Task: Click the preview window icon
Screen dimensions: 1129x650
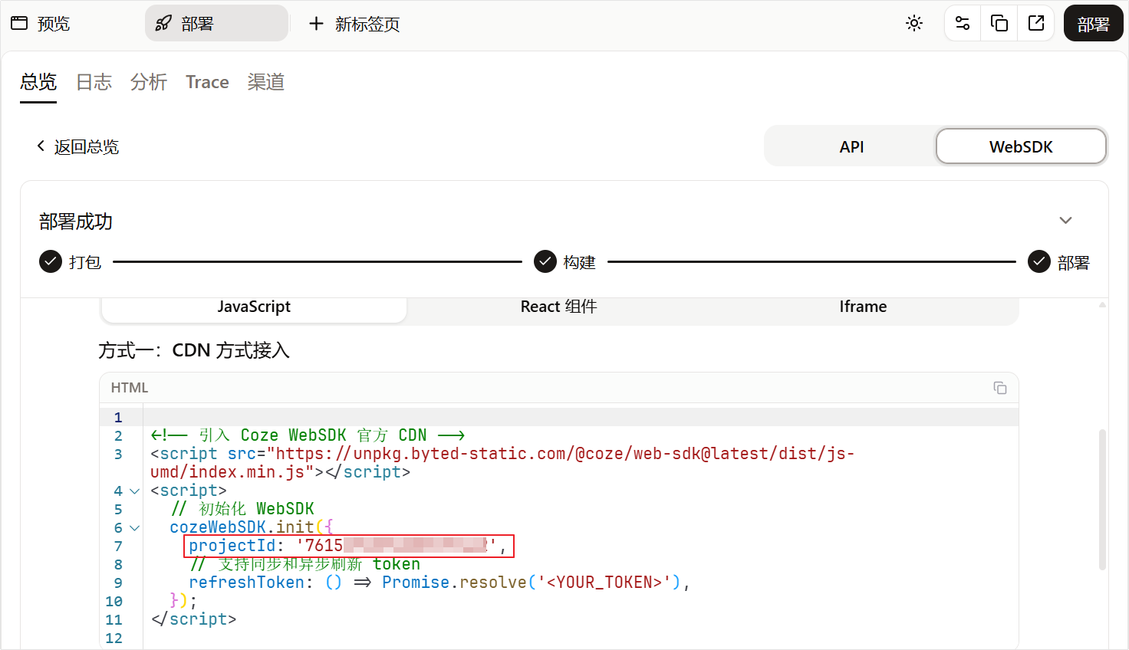Action: click(x=19, y=23)
